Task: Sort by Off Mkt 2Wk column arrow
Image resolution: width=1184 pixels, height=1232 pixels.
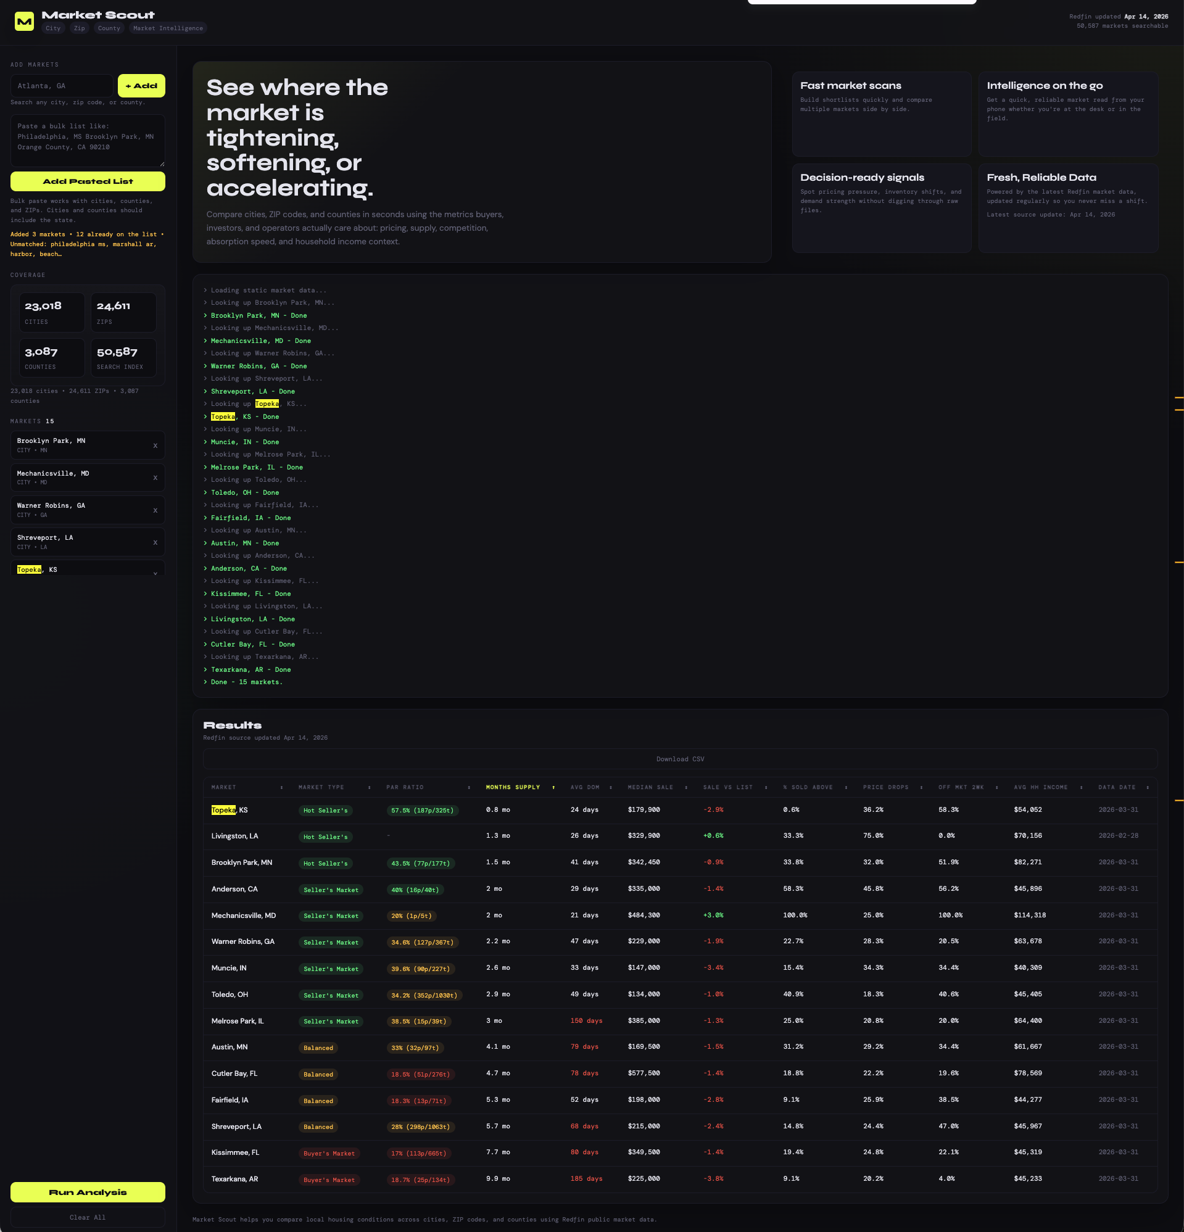Action: coord(996,788)
